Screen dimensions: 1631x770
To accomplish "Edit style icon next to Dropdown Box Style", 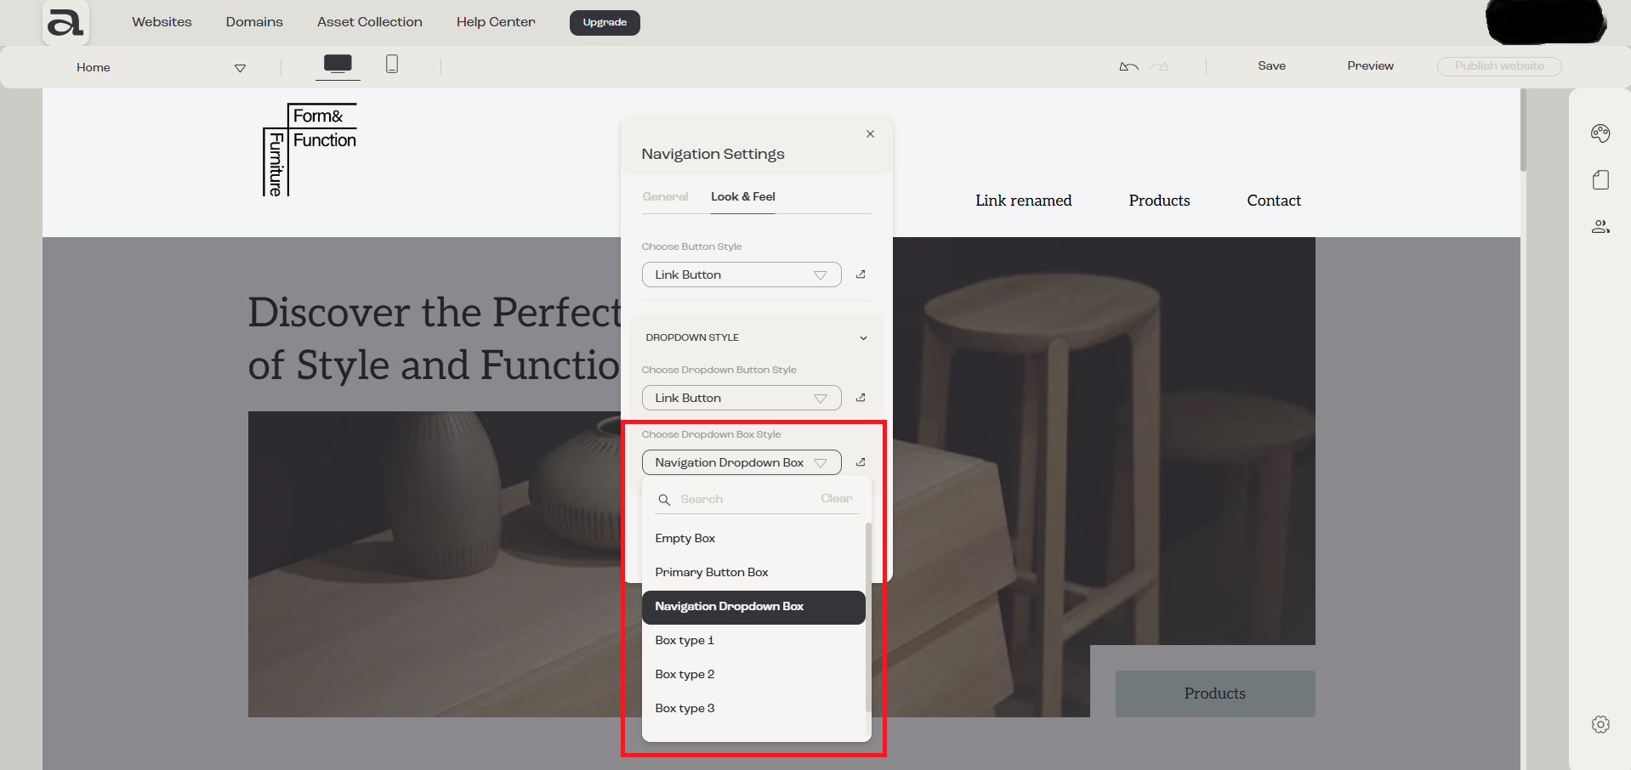I will [861, 462].
